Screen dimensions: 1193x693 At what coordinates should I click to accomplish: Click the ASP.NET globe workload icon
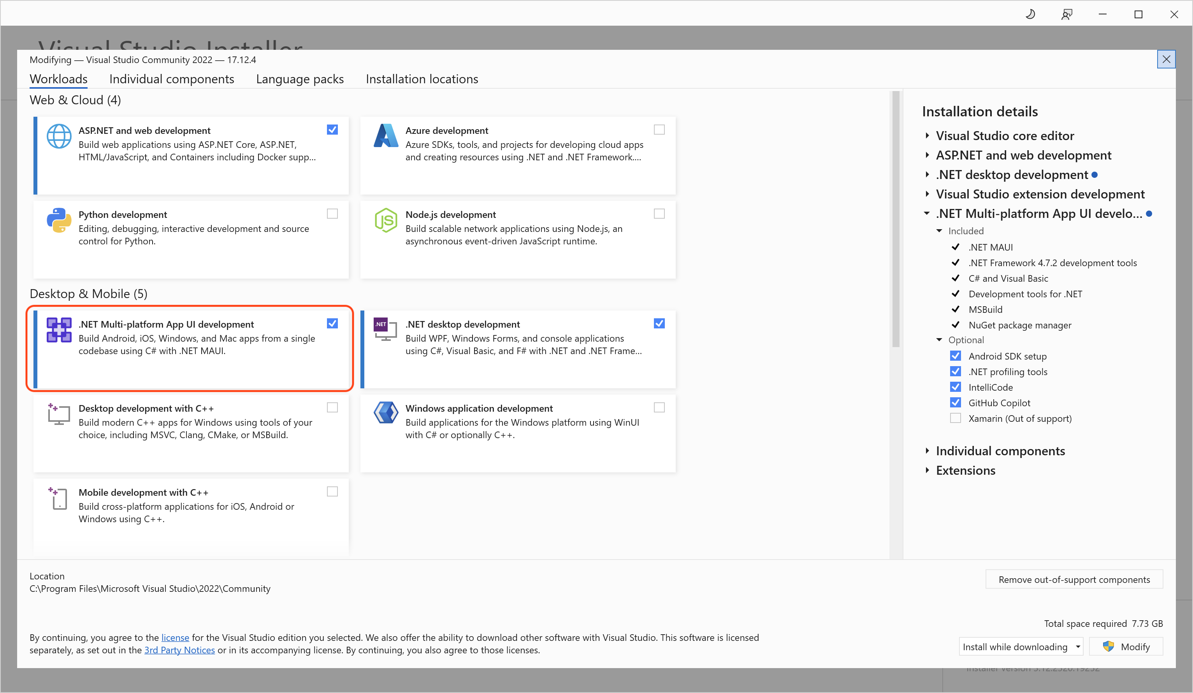pos(59,136)
